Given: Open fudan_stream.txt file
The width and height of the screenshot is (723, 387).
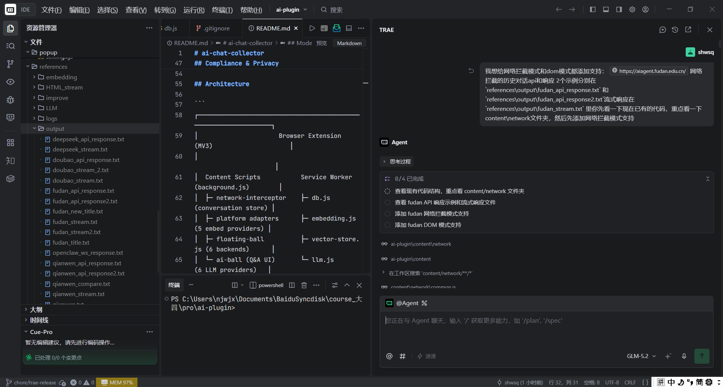Looking at the screenshot, I should click(75, 222).
